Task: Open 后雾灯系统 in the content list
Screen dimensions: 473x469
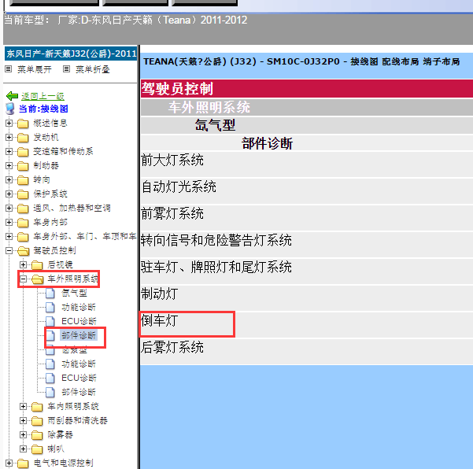Action: pyautogui.click(x=172, y=347)
